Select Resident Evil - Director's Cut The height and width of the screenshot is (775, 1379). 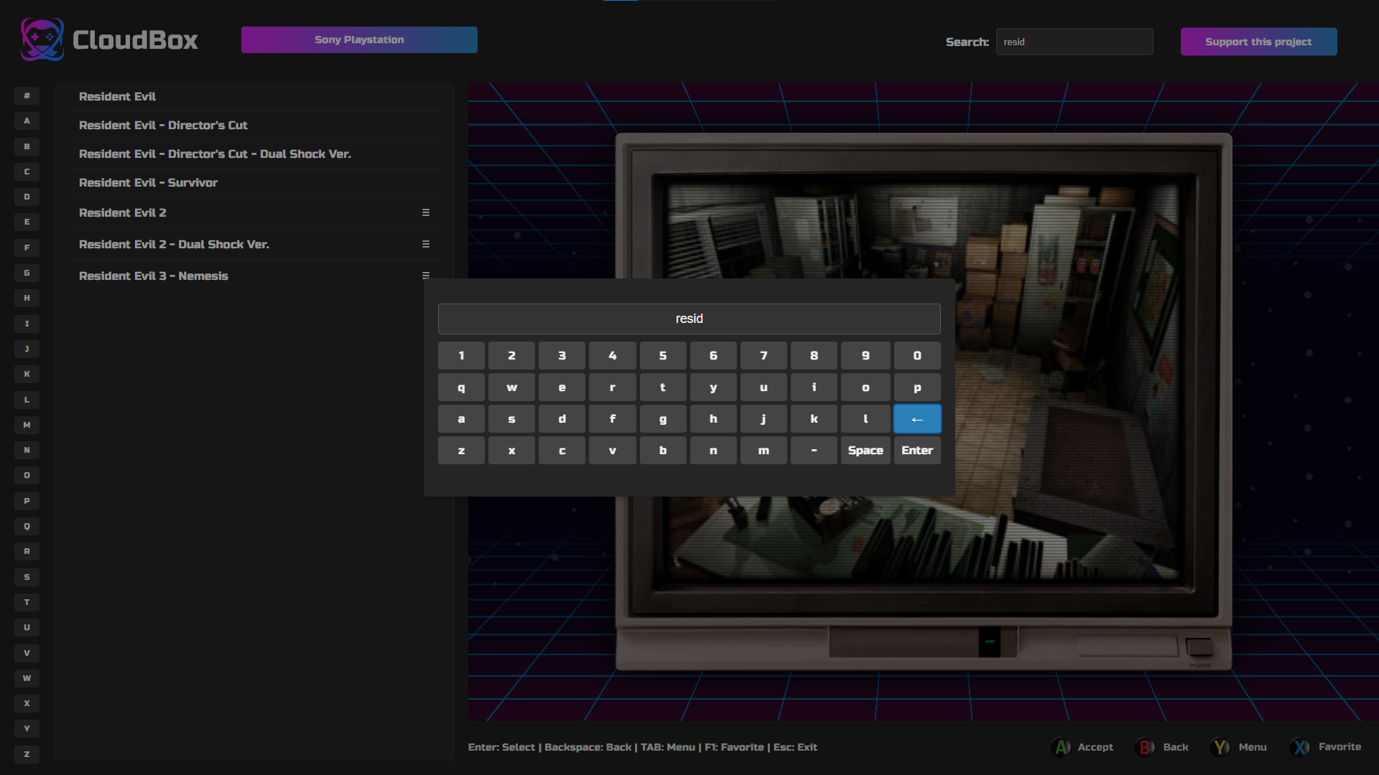(255, 125)
